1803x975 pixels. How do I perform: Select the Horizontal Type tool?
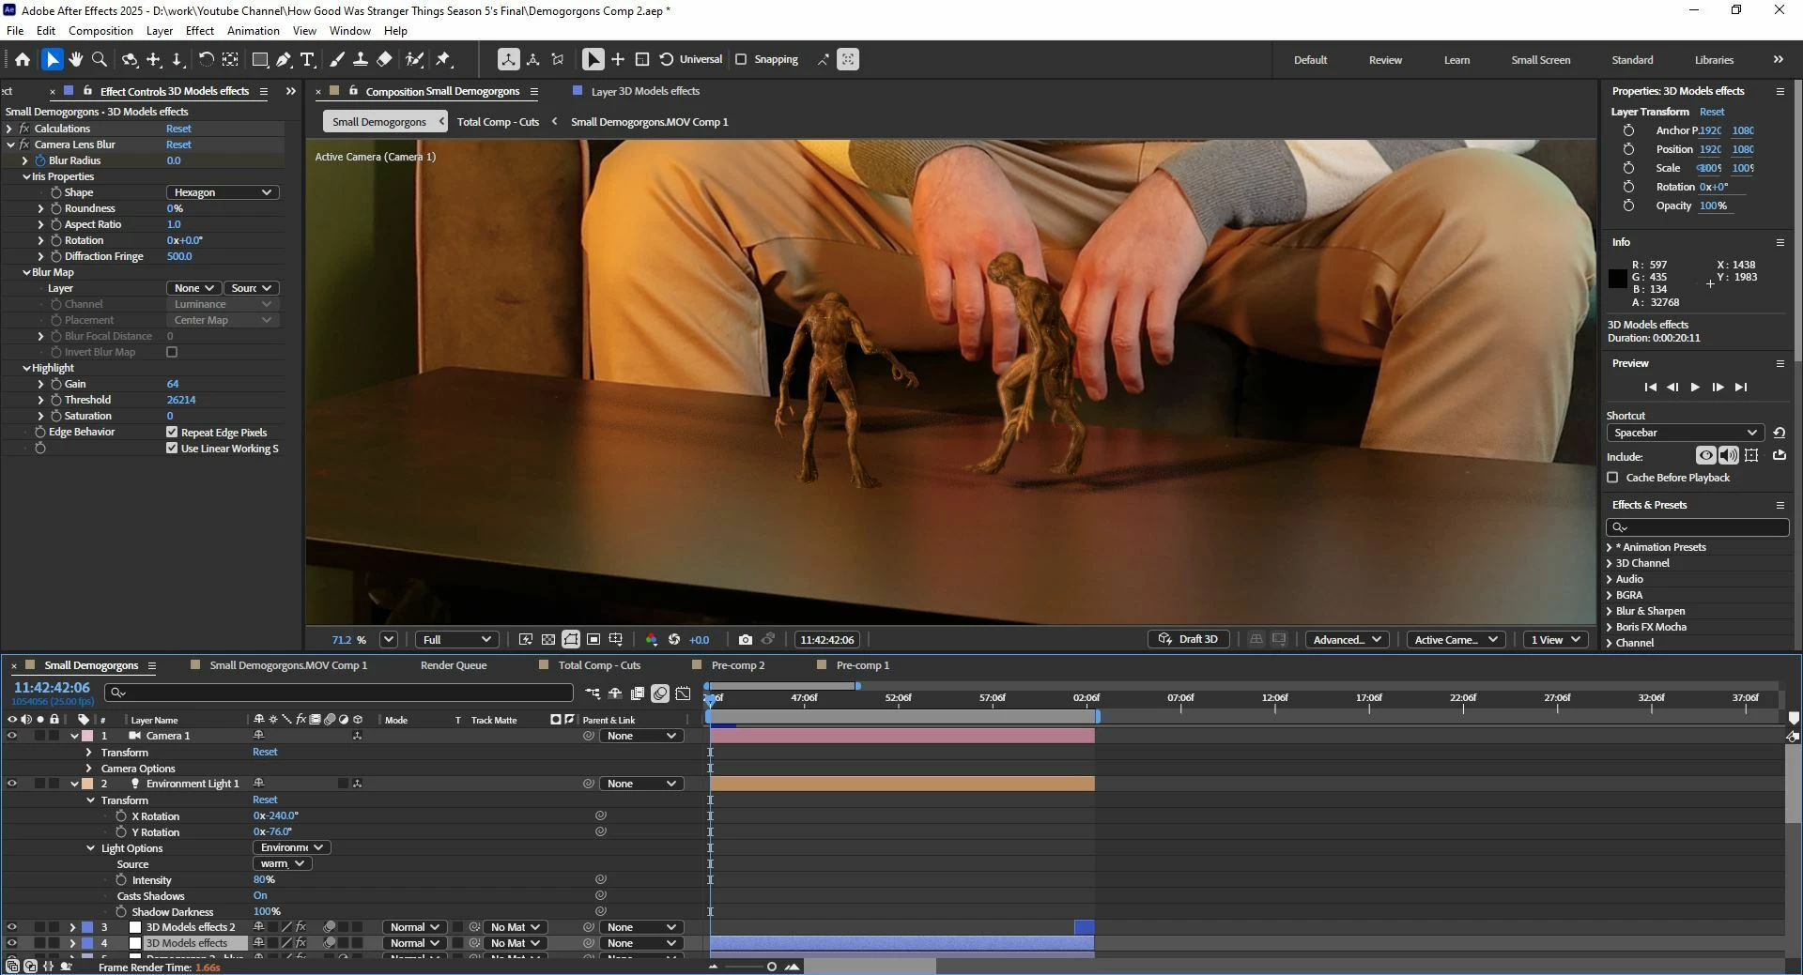[307, 59]
